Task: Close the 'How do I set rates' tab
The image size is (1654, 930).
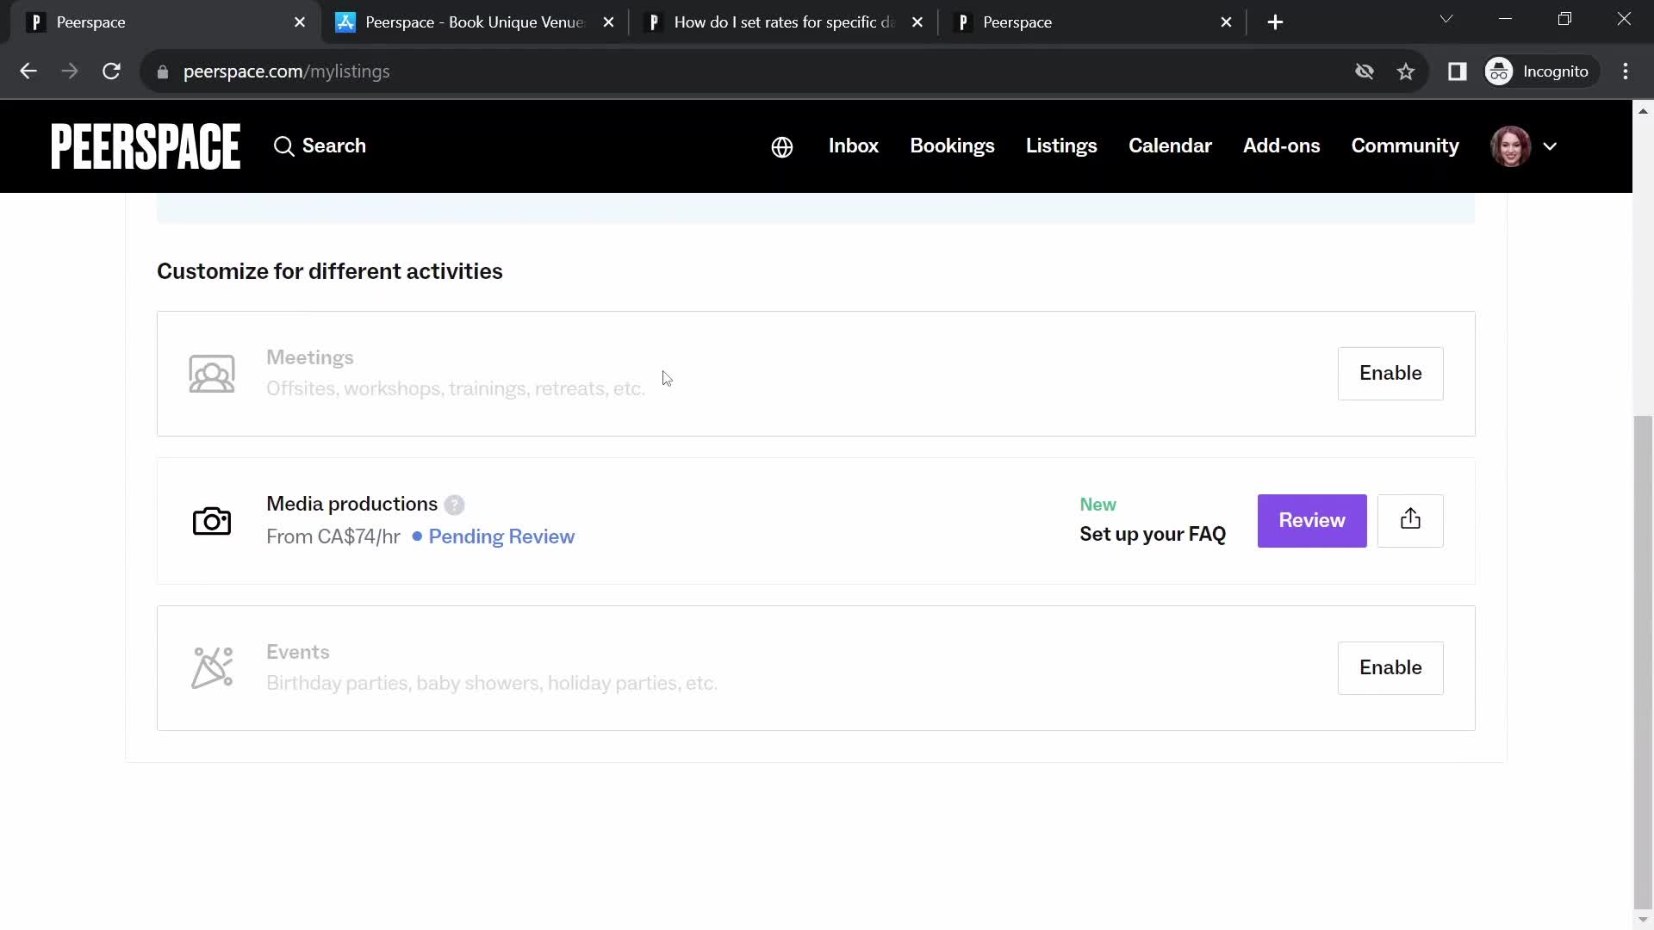Action: (917, 22)
